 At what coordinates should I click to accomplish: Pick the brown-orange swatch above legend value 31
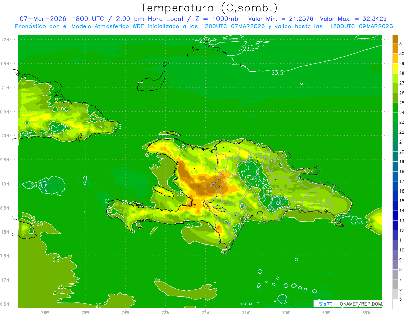tap(395, 39)
